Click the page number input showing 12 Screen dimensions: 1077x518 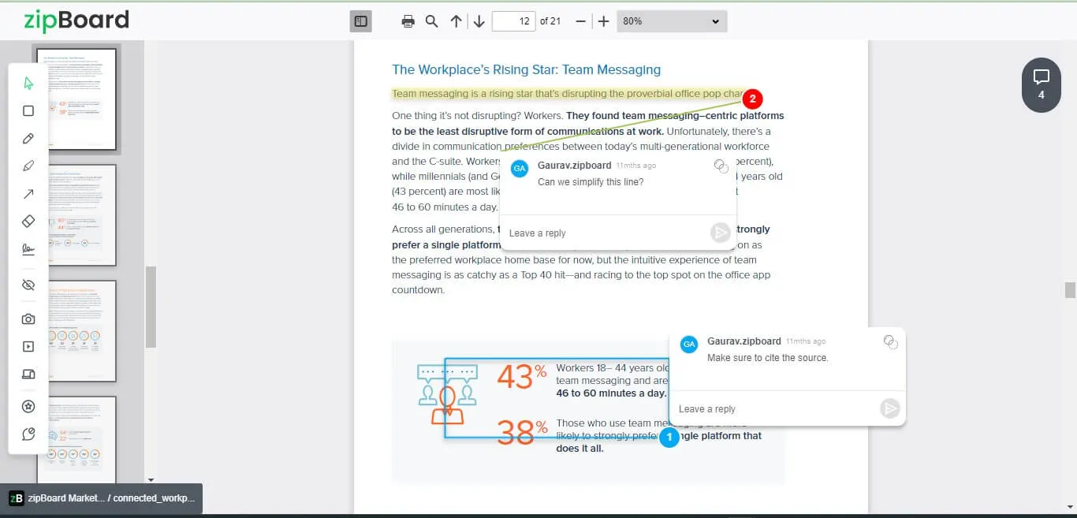pos(514,21)
